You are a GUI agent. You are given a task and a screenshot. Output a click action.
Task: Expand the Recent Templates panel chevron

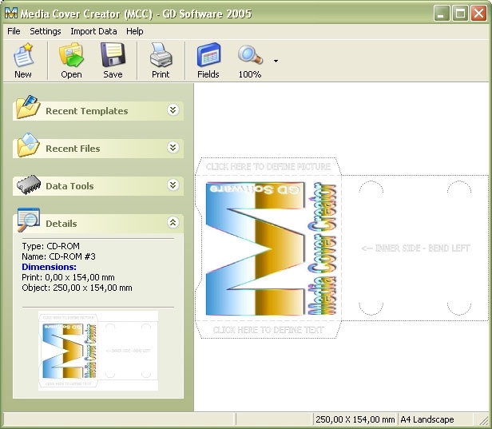coord(173,110)
